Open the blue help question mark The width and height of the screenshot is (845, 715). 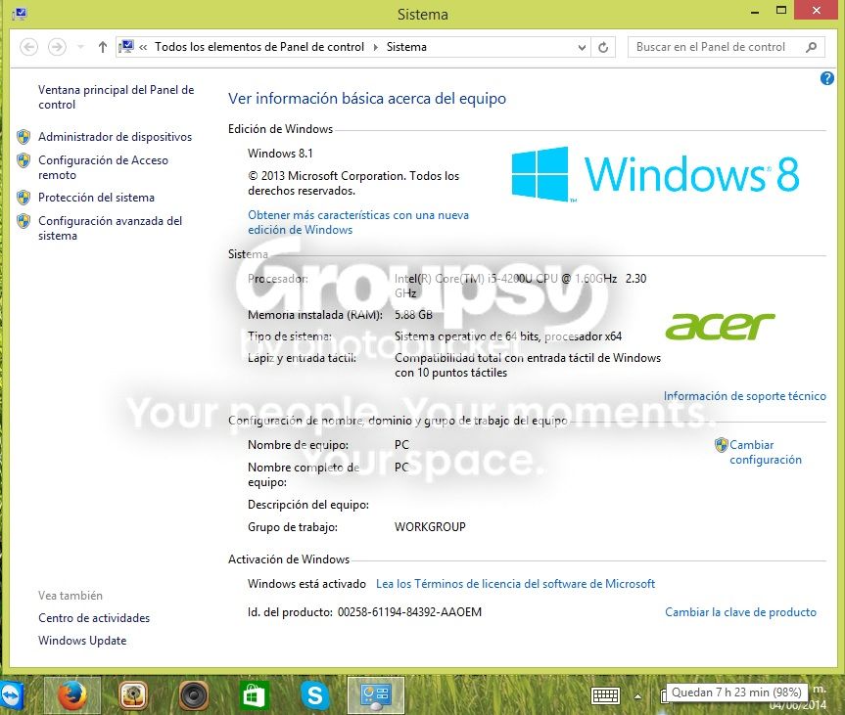(x=826, y=78)
